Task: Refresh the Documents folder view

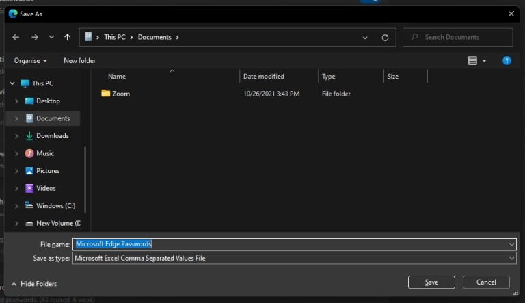Action: click(385, 38)
